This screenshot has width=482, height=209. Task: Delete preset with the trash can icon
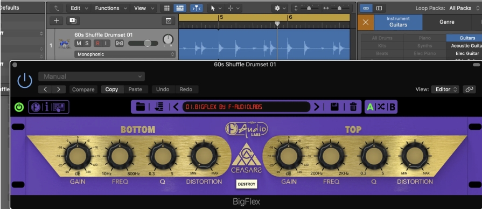(x=353, y=107)
